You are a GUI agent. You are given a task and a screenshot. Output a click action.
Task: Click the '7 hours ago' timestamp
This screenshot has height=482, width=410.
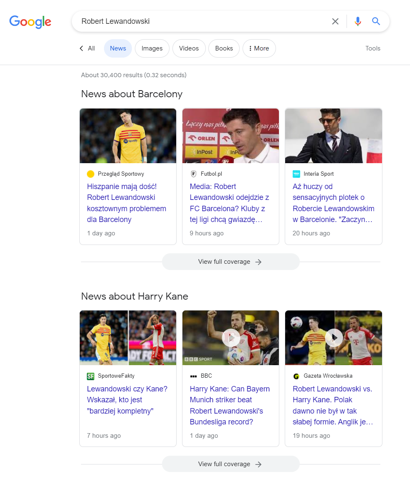pyautogui.click(x=104, y=436)
